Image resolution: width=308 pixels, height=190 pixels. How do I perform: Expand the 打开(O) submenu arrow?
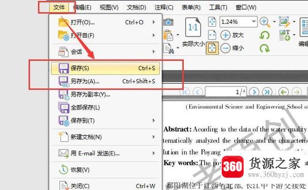154,22
